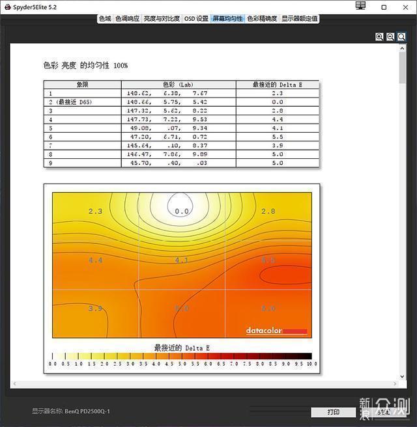The image size is (417, 427).
Task: Click the 打印 print button
Action: tap(334, 412)
